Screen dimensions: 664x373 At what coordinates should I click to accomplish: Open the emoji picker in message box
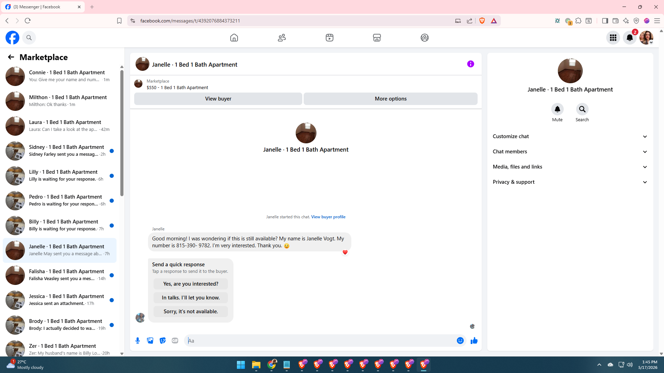click(x=460, y=341)
